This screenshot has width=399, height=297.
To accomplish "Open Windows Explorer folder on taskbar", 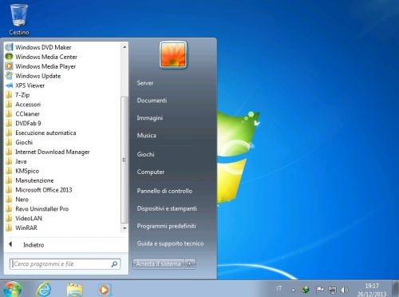I will coord(74,290).
